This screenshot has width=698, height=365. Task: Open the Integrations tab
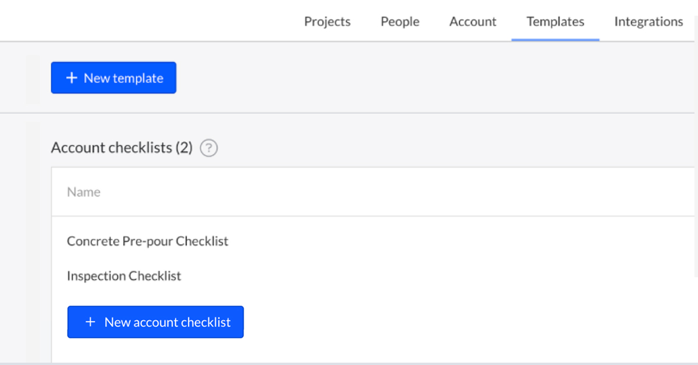648,22
